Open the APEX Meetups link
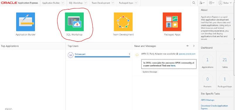This screenshot has width=235, height=110. pos(208,100)
